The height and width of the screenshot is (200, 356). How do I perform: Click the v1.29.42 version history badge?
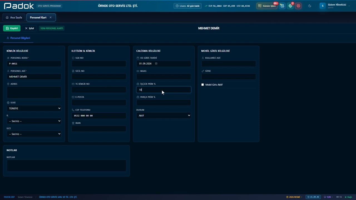pyautogui.click(x=313, y=197)
